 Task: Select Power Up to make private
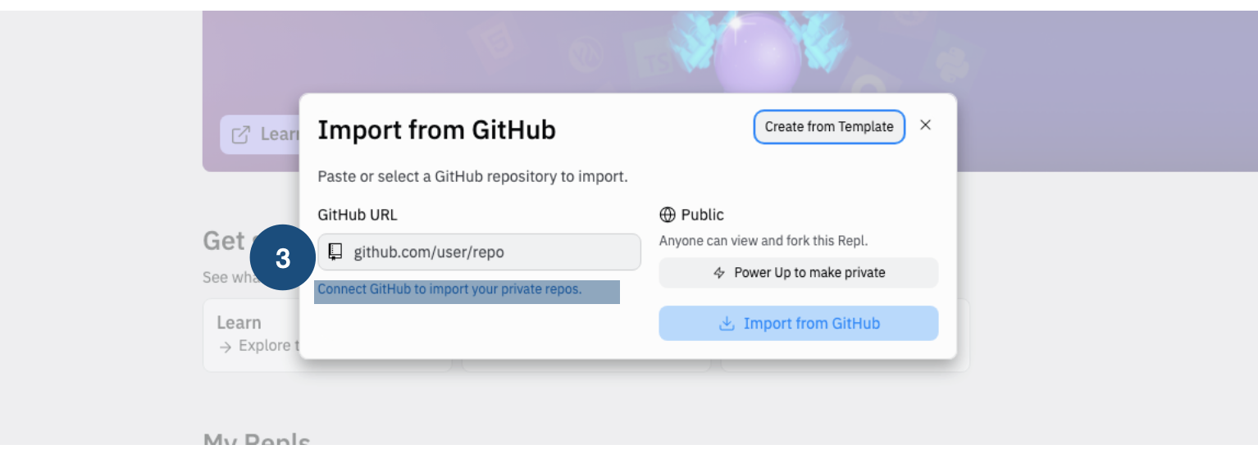799,273
